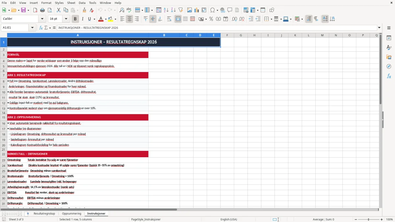
Task: Click Add Decimal Place icon
Action: coord(234,19)
